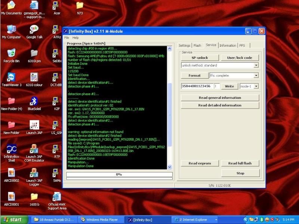This screenshot has width=299, height=224.
Task: Select the SAMs desktop shortcut
Action: pyautogui.click(x=57, y=175)
